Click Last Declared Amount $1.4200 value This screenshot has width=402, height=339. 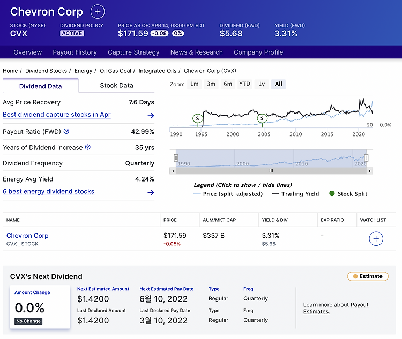(93, 320)
